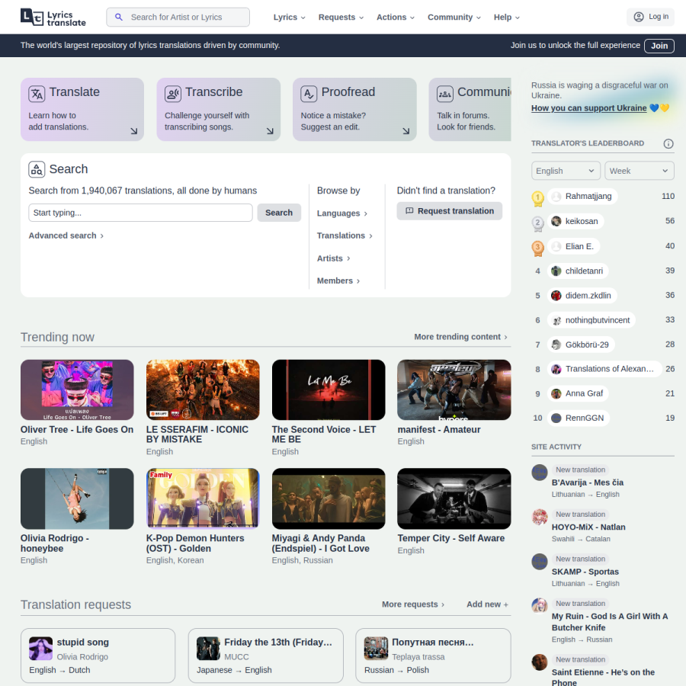
Task: Click the arrow on the Proofread card
Action: 406,131
